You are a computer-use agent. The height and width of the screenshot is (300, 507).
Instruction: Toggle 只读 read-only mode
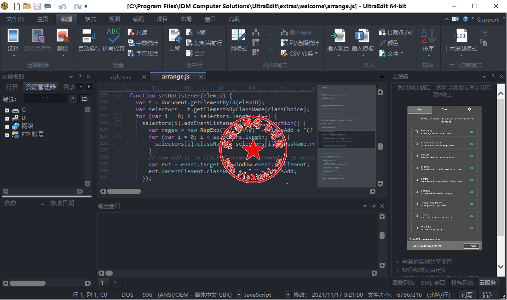138,32
